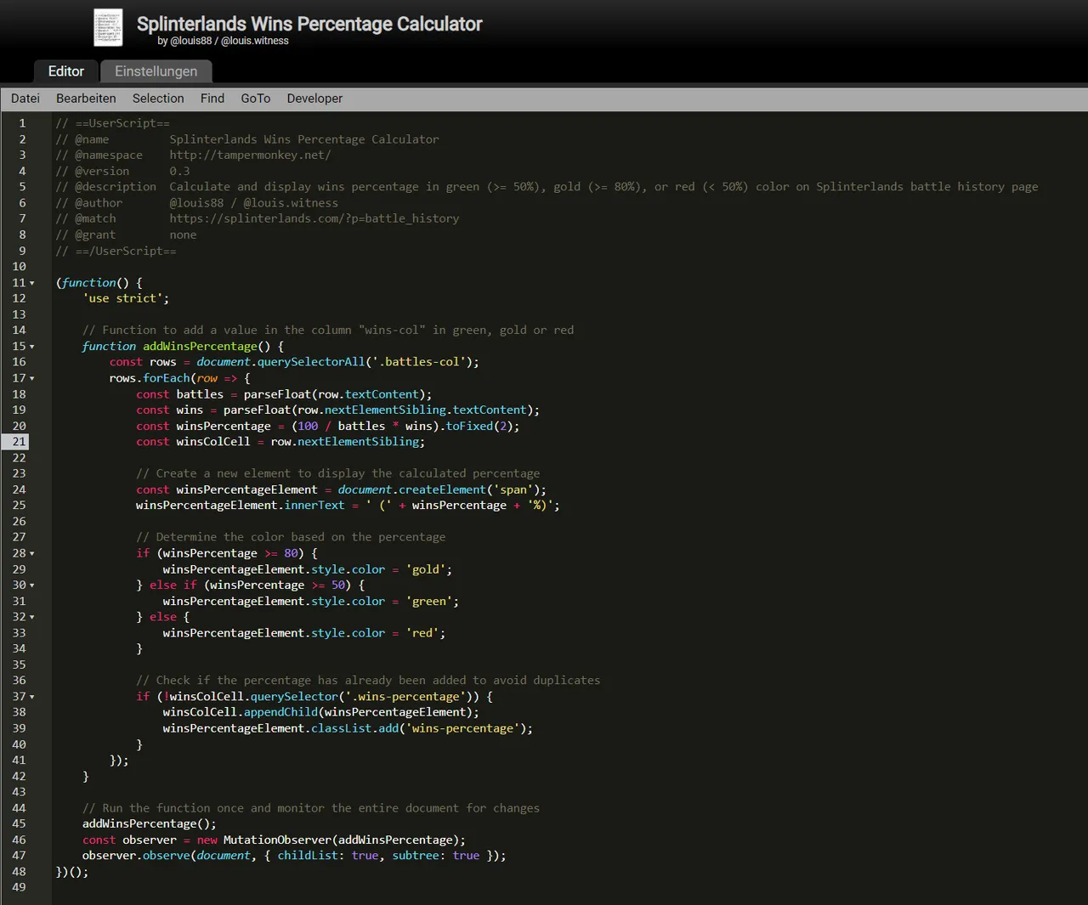Image resolution: width=1088 pixels, height=905 pixels.
Task: Click the version value '0.3'
Action: (x=179, y=171)
